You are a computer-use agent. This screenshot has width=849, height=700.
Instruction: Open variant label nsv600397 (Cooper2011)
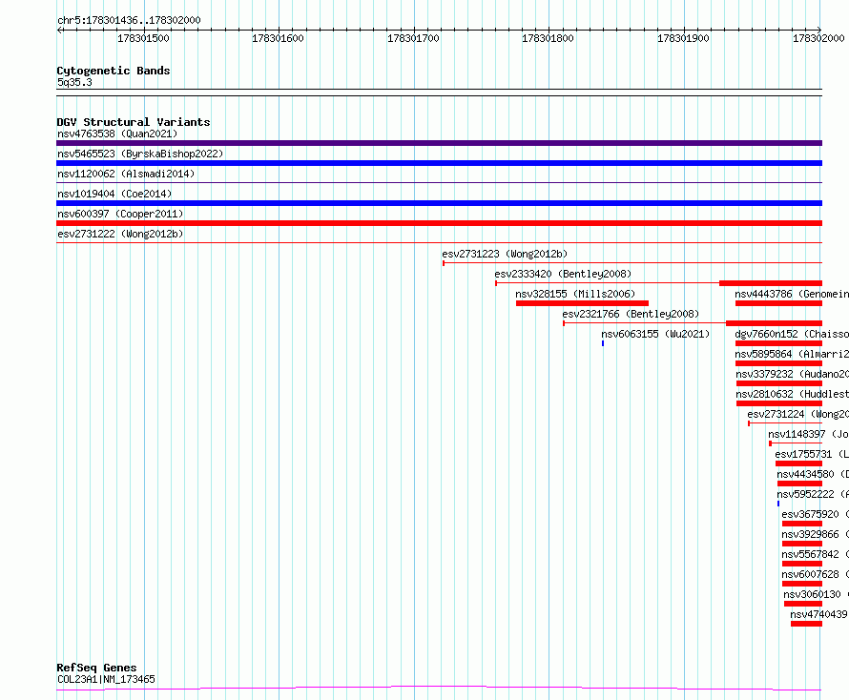120,214
